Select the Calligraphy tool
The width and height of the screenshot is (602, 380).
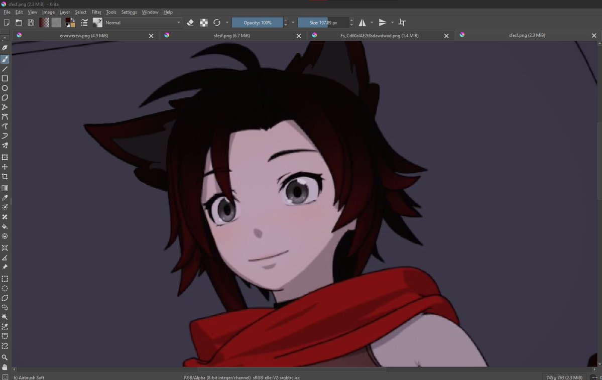(5, 48)
